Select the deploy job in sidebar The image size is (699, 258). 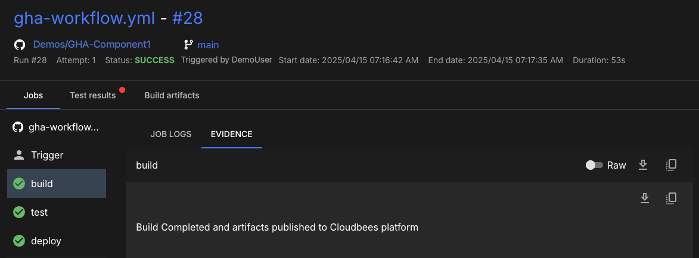coord(46,241)
